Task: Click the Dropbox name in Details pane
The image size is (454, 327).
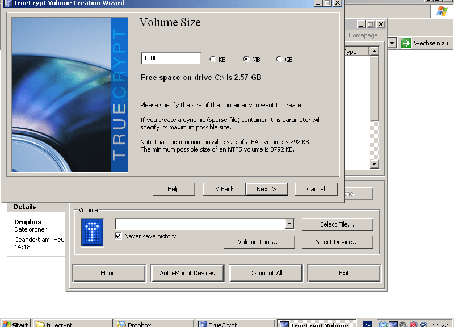Action: click(x=28, y=222)
